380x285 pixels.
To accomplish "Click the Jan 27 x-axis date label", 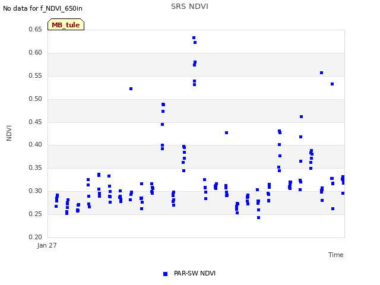I will tap(47, 245).
